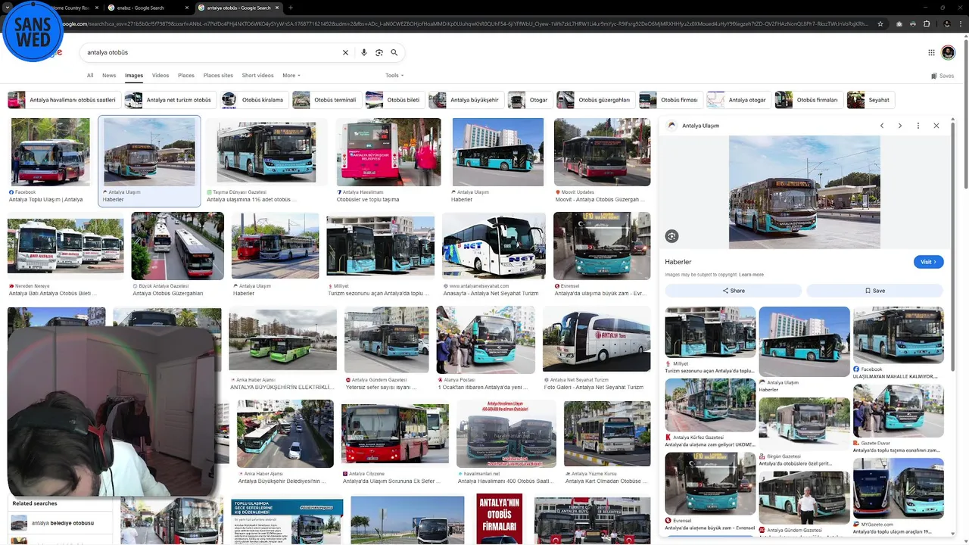
Task: Open Moovit Antalya Otobüs Güzergah link
Action: pos(600,200)
